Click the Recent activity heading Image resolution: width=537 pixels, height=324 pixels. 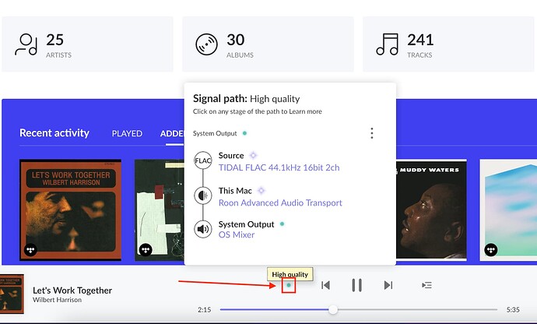pos(54,133)
